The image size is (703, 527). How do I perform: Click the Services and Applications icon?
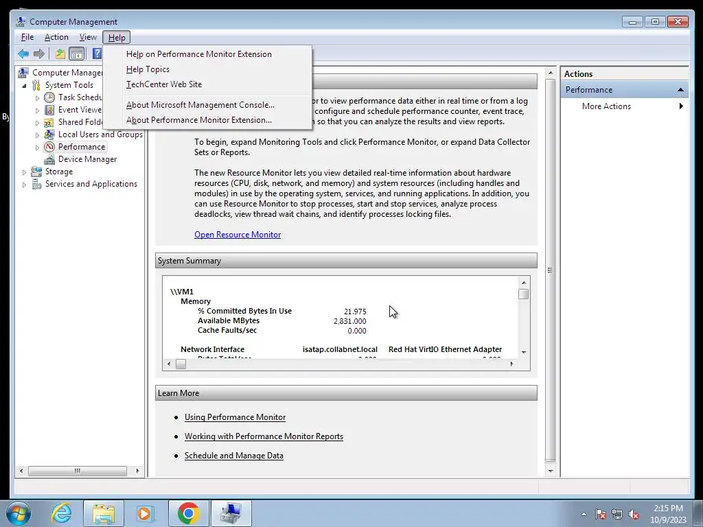pyautogui.click(x=36, y=184)
